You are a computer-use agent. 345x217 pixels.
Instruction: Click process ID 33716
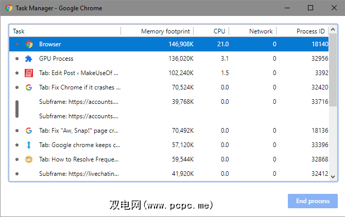pyautogui.click(x=320, y=102)
